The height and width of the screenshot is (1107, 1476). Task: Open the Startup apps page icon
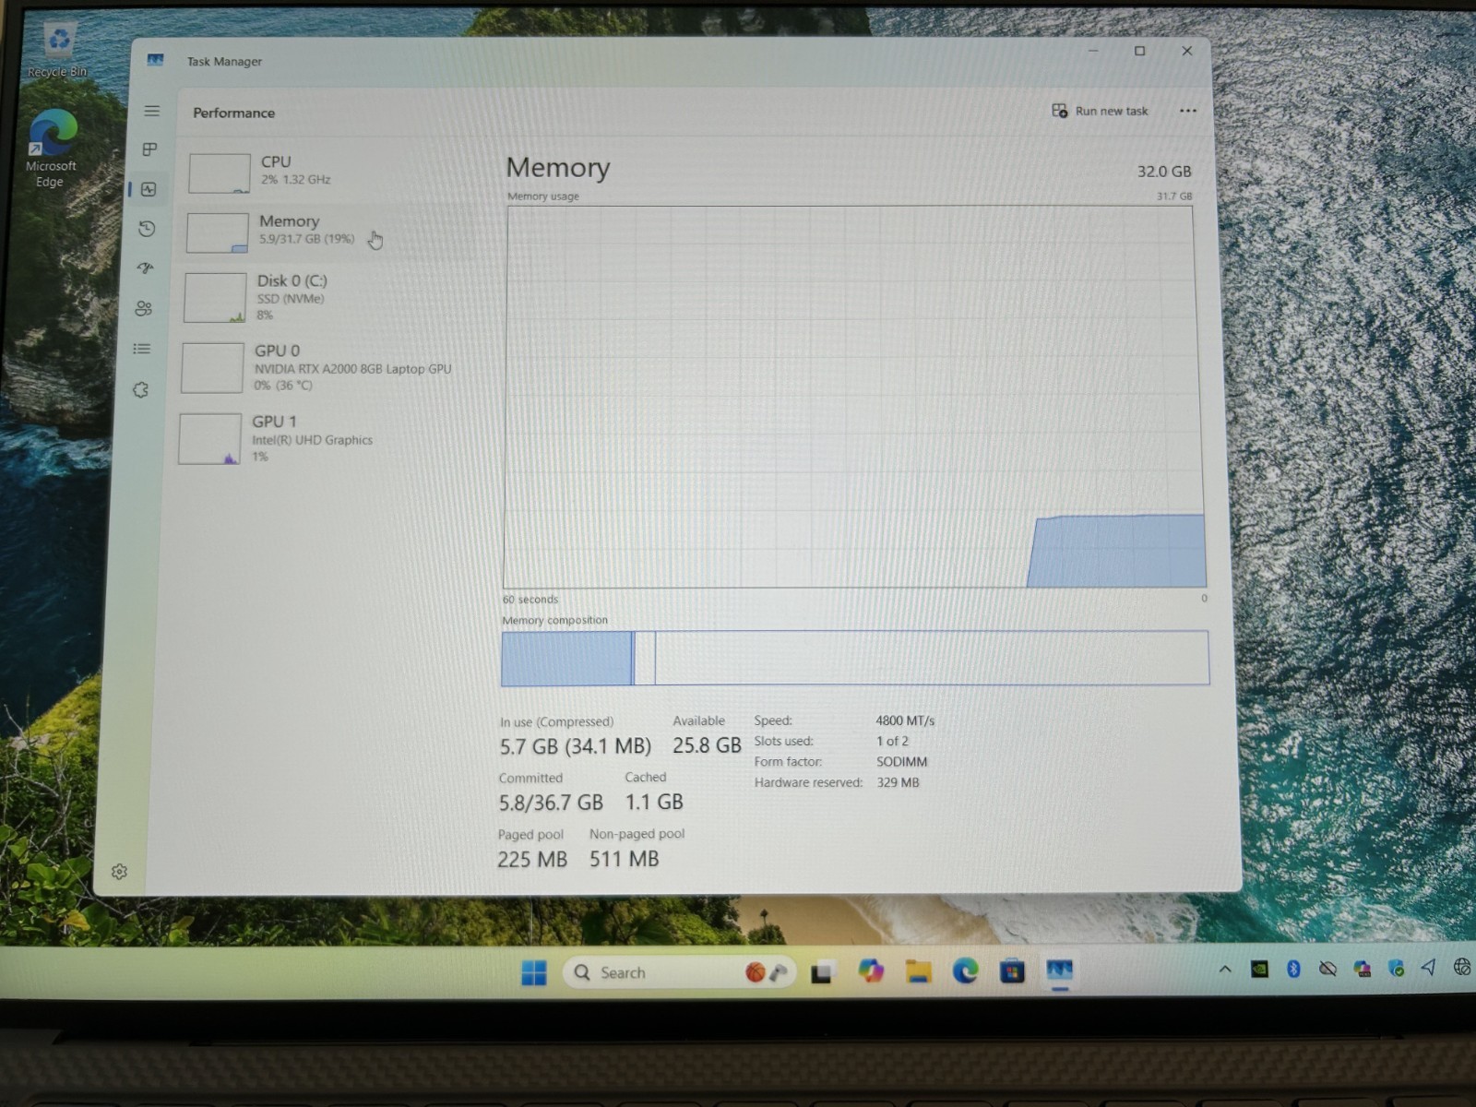(146, 268)
